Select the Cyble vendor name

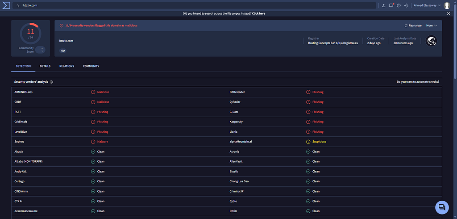pyautogui.click(x=233, y=201)
